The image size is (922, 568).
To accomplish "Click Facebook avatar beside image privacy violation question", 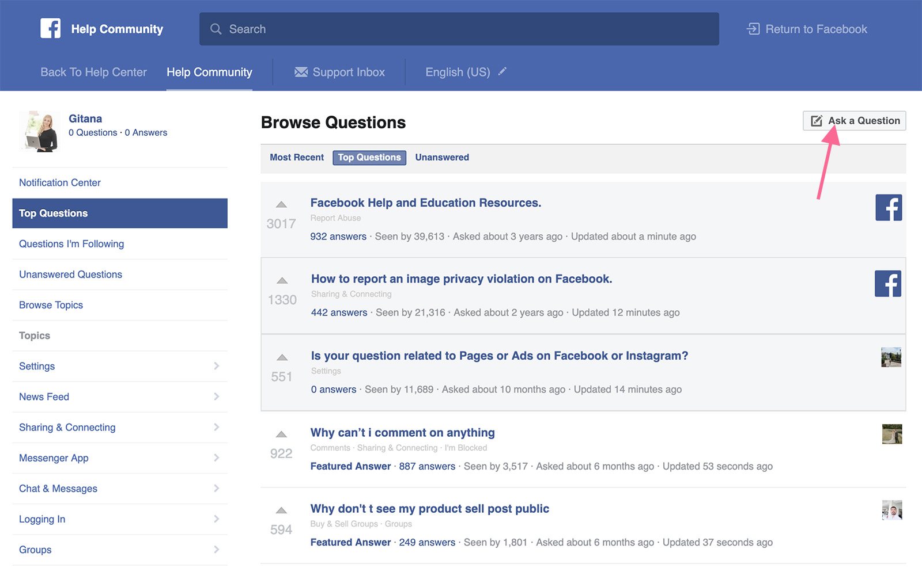I will [888, 284].
